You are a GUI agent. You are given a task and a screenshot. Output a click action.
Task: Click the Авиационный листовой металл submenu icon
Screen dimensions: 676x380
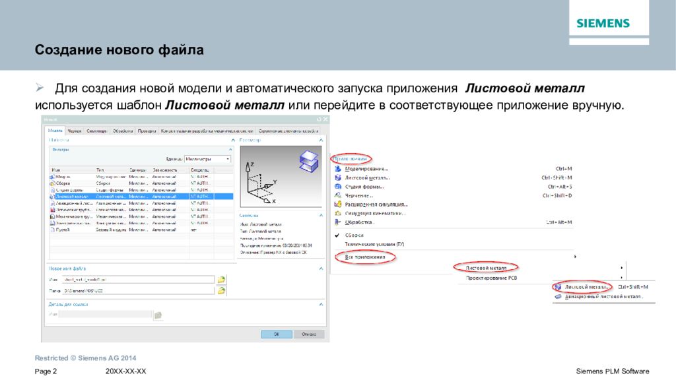coord(558,296)
